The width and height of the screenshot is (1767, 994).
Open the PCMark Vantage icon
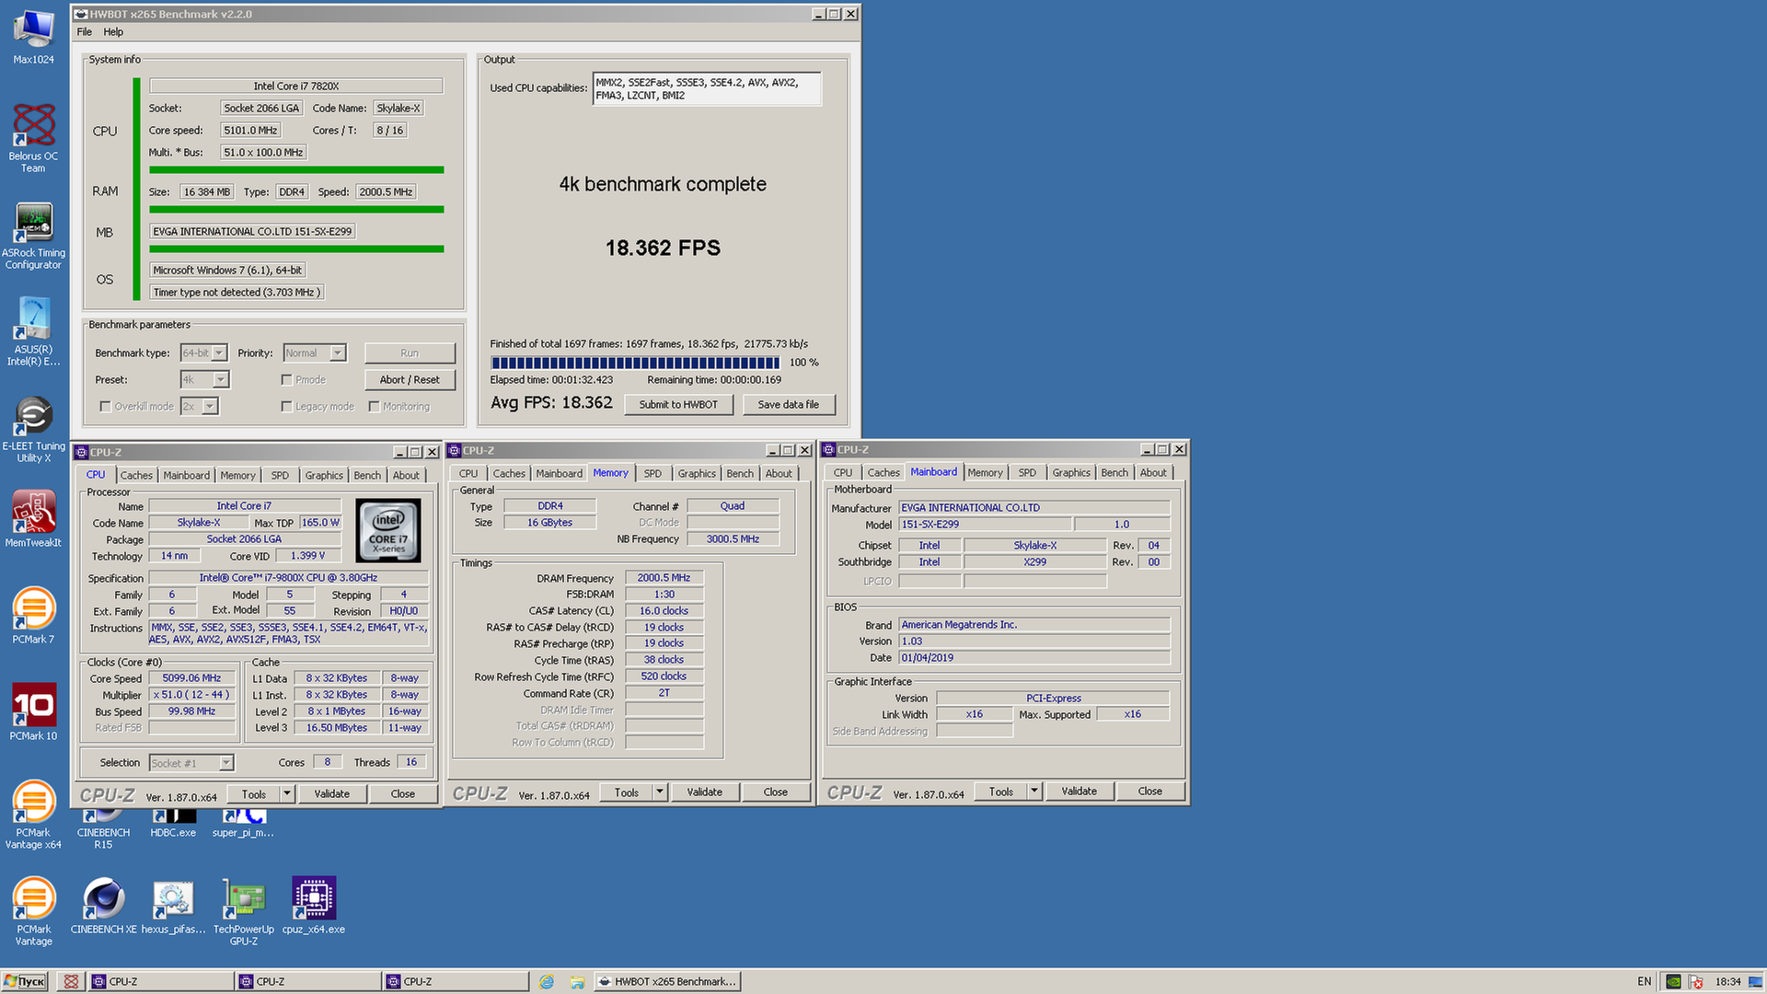click(34, 912)
